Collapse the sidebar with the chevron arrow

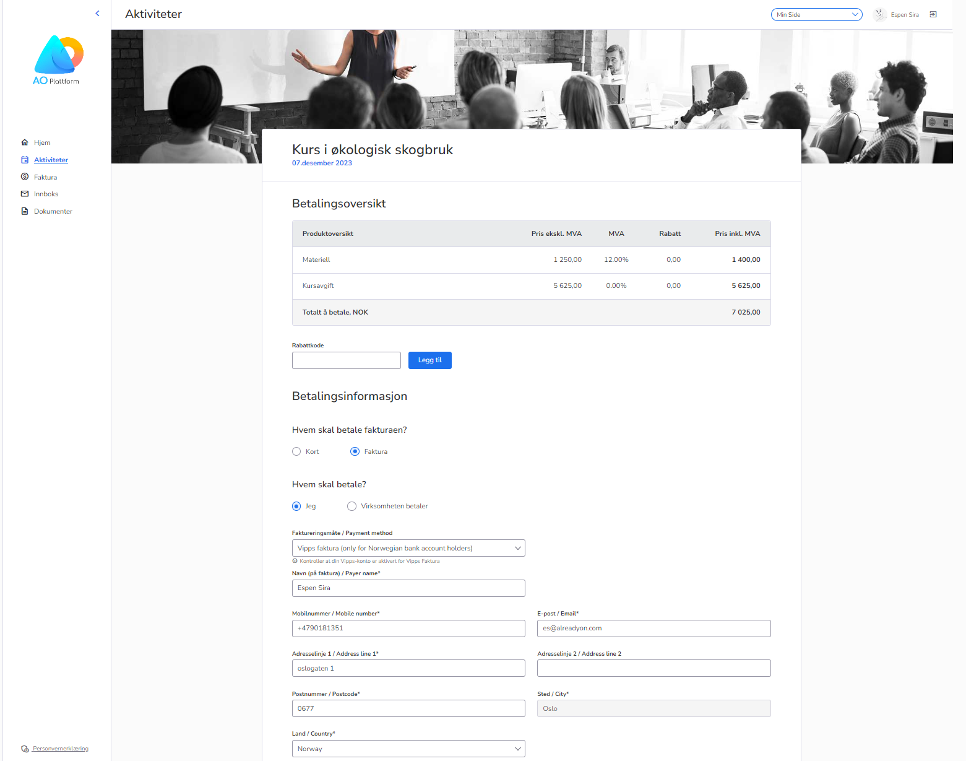(97, 14)
